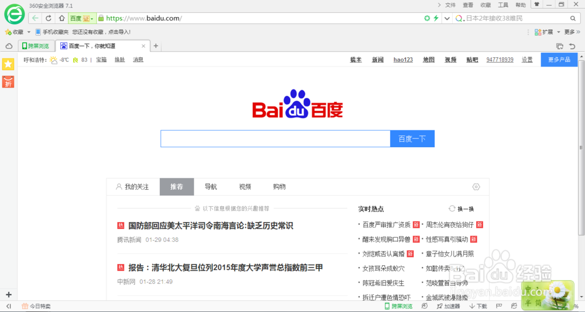Click the 消息 messages link
Viewport: 585px width, 312px height.
138,60
